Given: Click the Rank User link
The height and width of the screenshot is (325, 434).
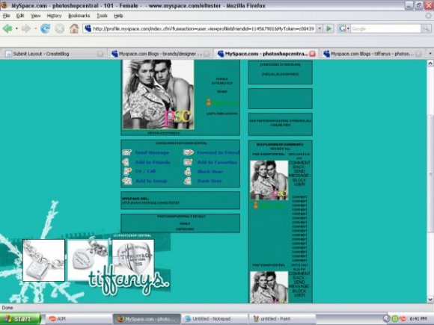Looking at the screenshot, I should tap(210, 181).
